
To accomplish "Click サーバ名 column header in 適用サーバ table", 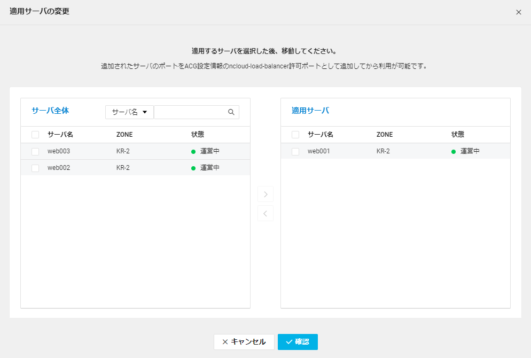I will (x=321, y=135).
